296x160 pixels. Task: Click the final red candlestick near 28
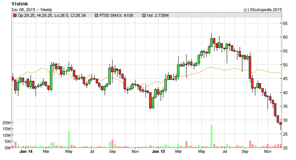[281, 123]
